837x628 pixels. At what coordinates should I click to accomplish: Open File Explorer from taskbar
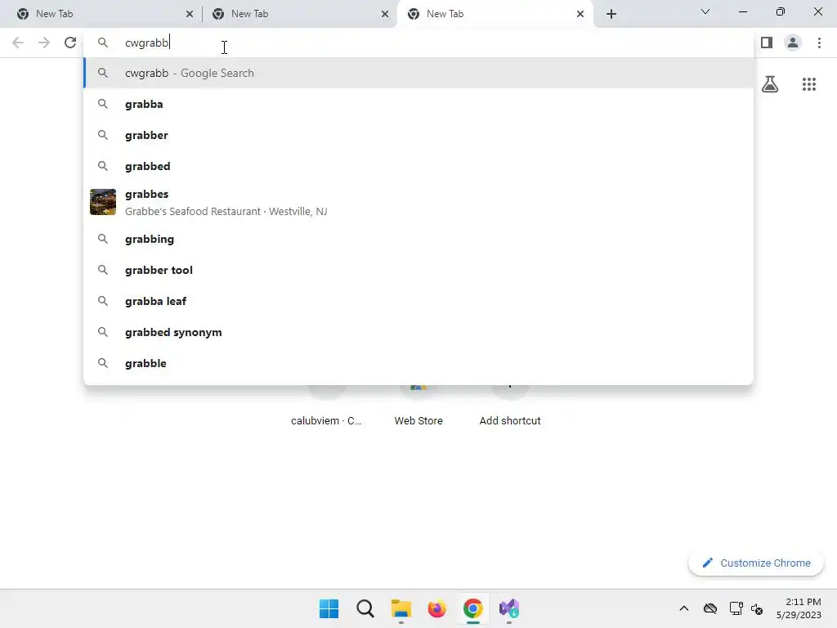pyautogui.click(x=401, y=608)
